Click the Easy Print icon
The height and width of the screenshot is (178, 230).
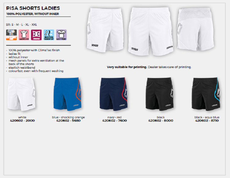point(61,35)
